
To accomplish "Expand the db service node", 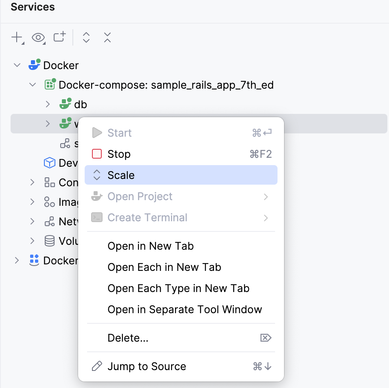I will [x=48, y=104].
